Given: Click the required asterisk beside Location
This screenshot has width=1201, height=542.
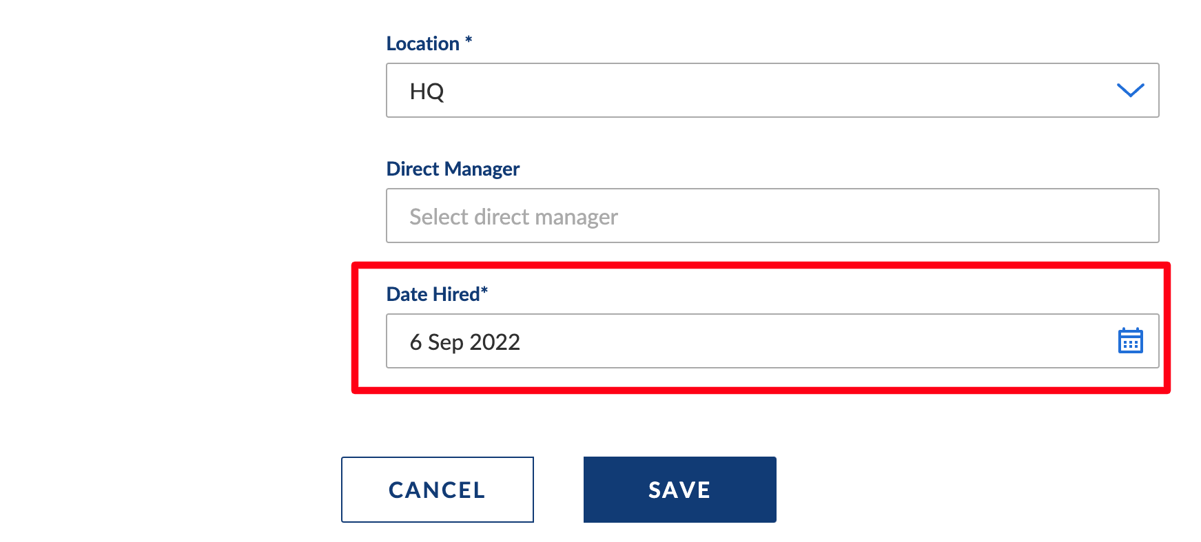Looking at the screenshot, I should 469,40.
